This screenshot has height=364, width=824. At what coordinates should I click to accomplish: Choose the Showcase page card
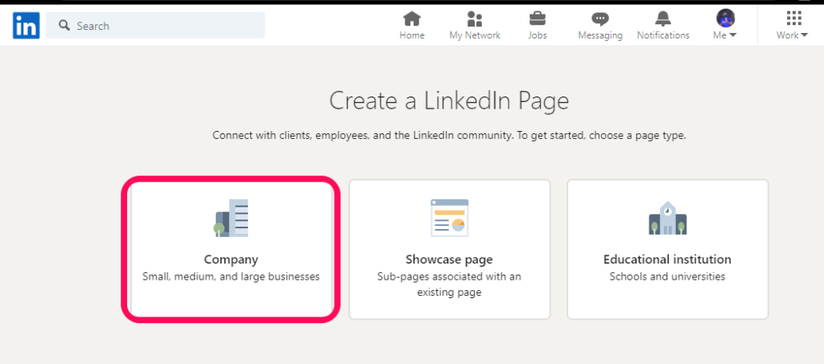pyautogui.click(x=449, y=249)
